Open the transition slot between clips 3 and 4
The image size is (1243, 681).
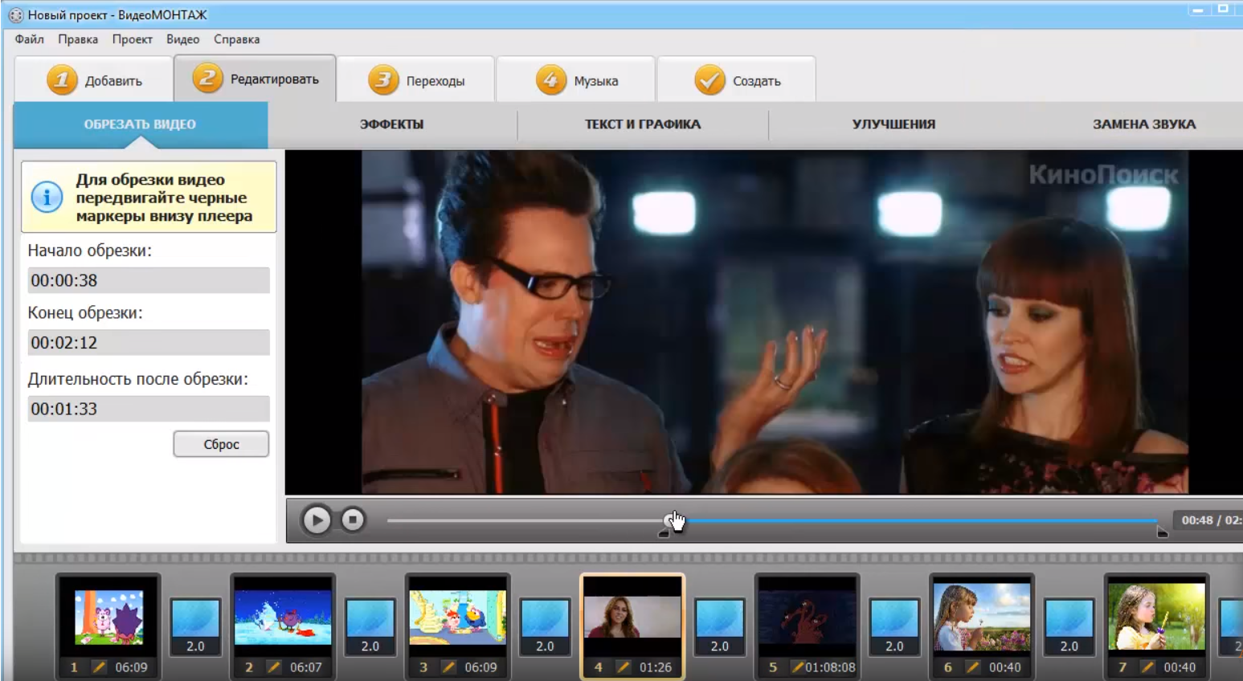pyautogui.click(x=545, y=627)
